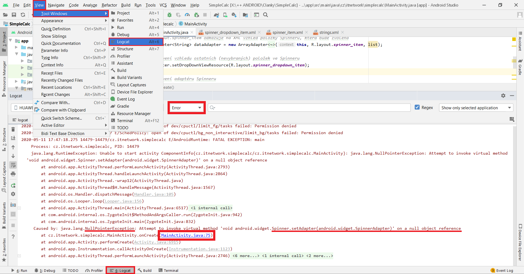This screenshot has height=274, width=524.
Task: Click the Screen Capture camera icon
Action: 13,205
